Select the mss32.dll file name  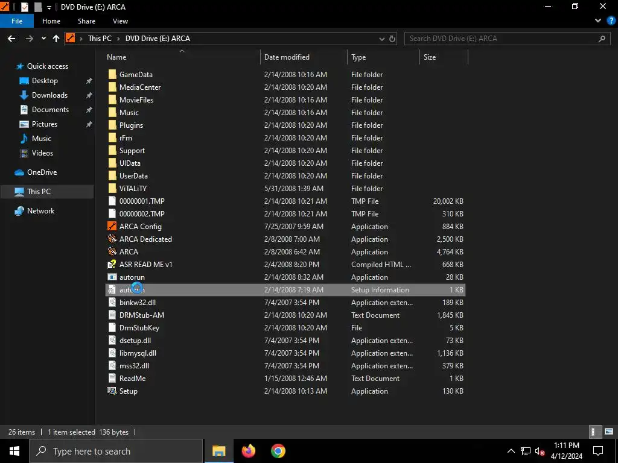tap(134, 366)
